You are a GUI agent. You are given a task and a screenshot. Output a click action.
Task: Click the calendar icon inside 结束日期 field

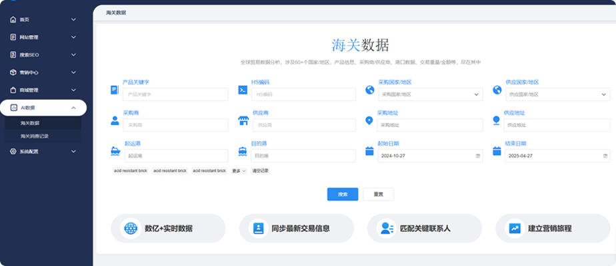tap(605, 156)
